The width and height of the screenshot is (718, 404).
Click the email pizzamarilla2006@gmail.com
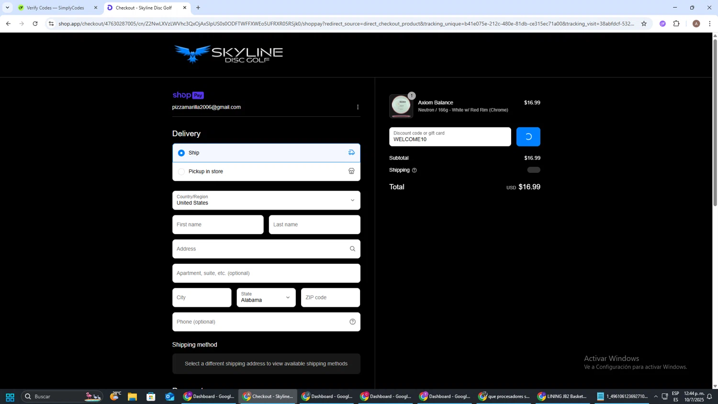pyautogui.click(x=206, y=107)
